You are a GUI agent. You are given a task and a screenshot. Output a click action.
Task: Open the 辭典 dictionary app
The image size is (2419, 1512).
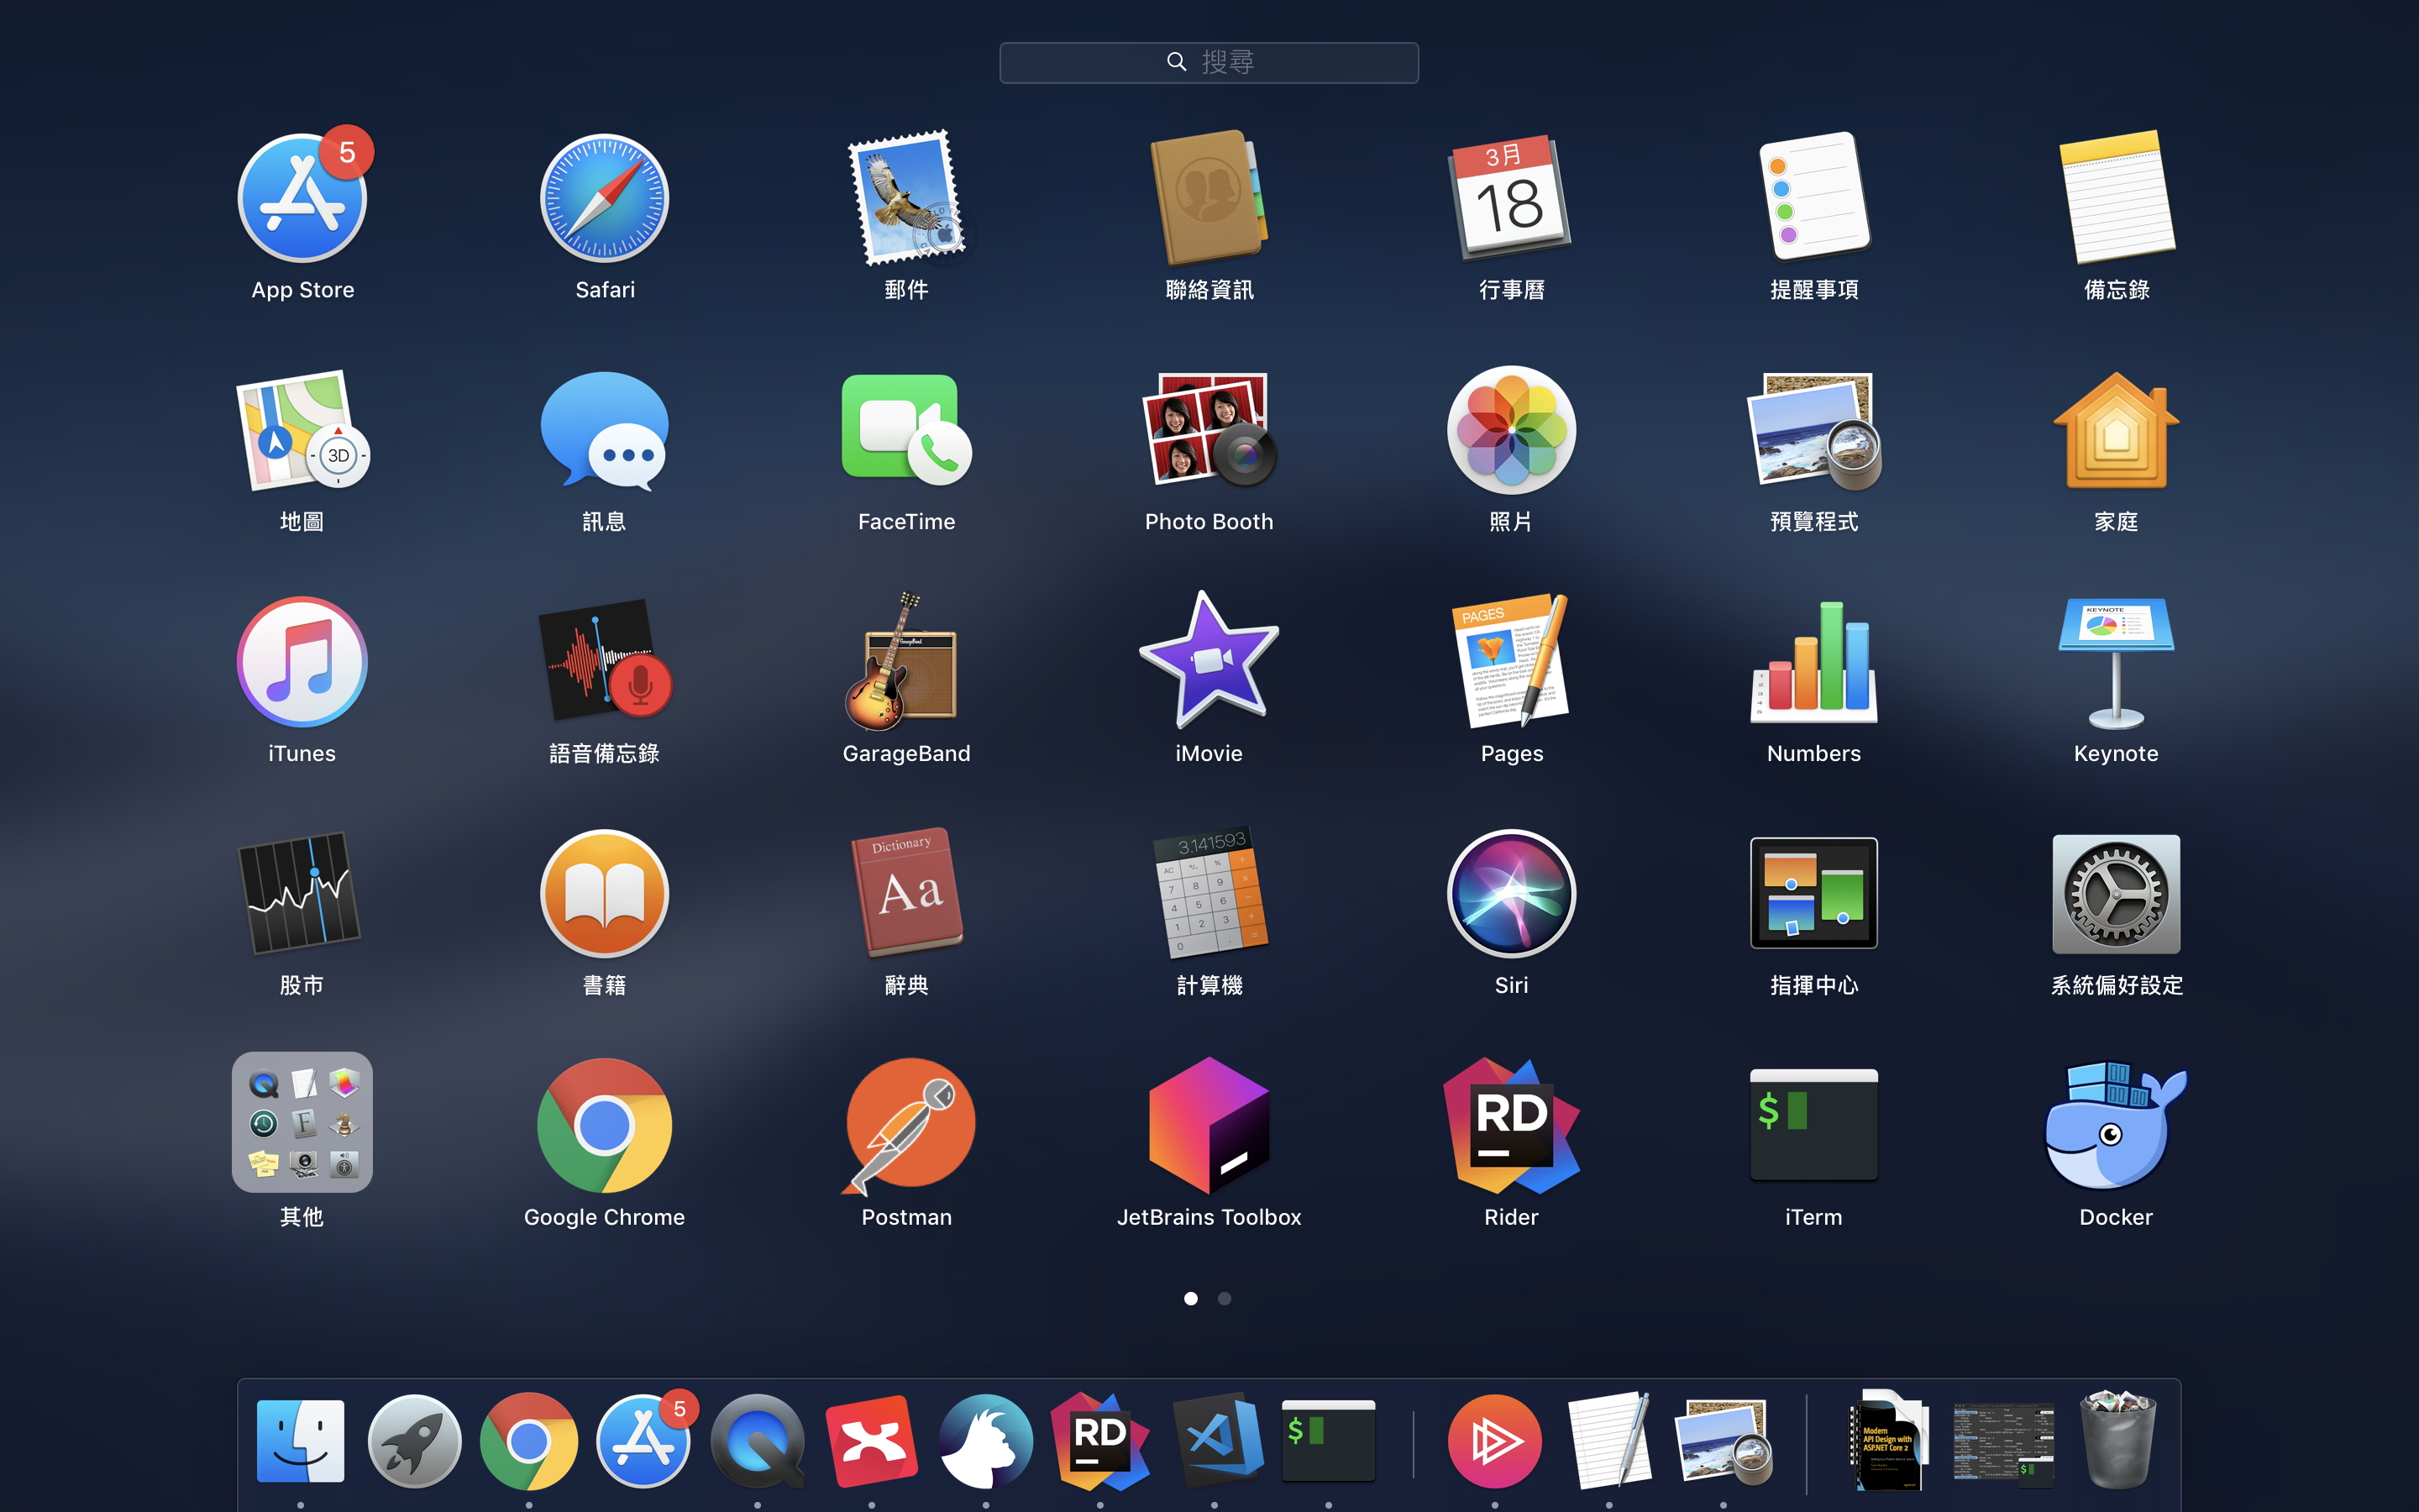(906, 894)
